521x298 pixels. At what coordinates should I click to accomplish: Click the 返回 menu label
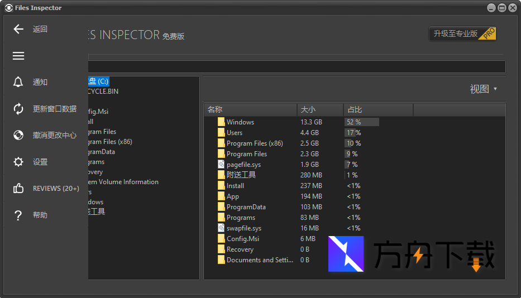pyautogui.click(x=40, y=29)
